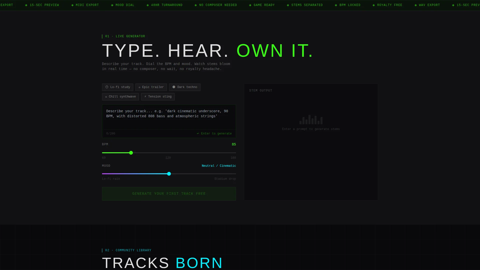This screenshot has height=270, width=480.
Task: Pick the Dark techno preset chip
Action: pos(184,87)
